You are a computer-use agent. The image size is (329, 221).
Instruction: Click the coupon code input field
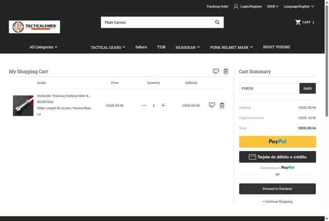[x=269, y=88]
